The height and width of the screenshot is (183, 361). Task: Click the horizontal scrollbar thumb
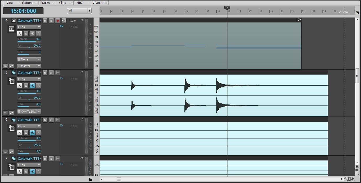pyautogui.click(x=119, y=179)
